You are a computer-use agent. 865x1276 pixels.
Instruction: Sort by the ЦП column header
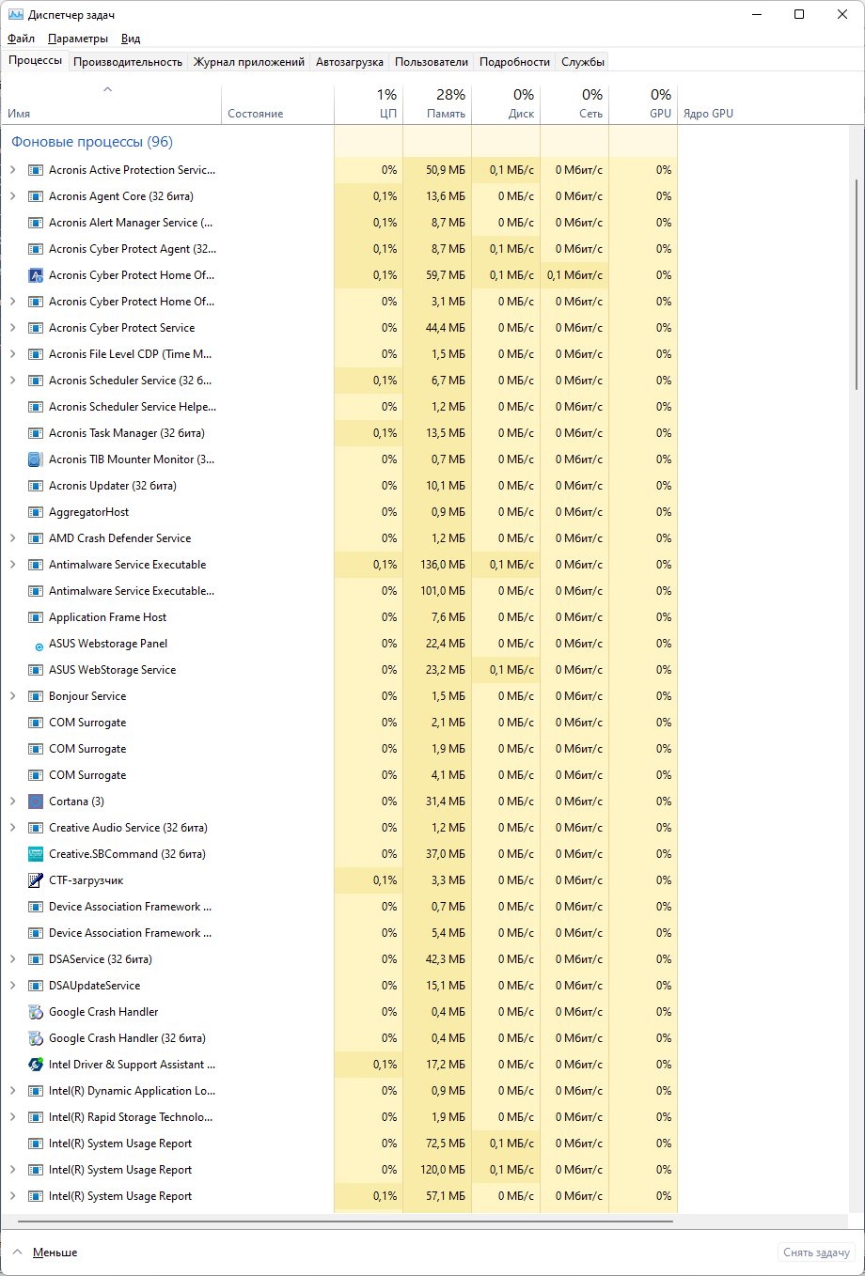(x=369, y=104)
